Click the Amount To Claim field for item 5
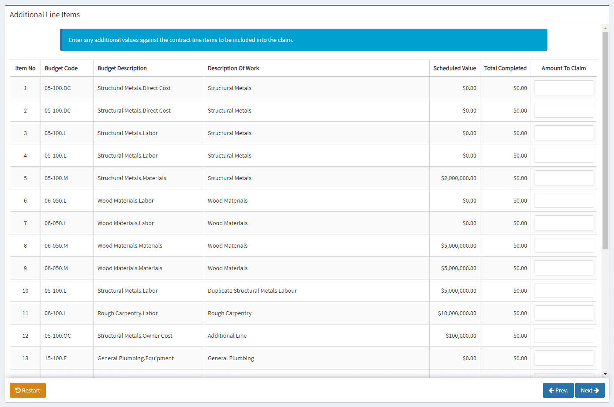614x407 pixels. coord(564,178)
